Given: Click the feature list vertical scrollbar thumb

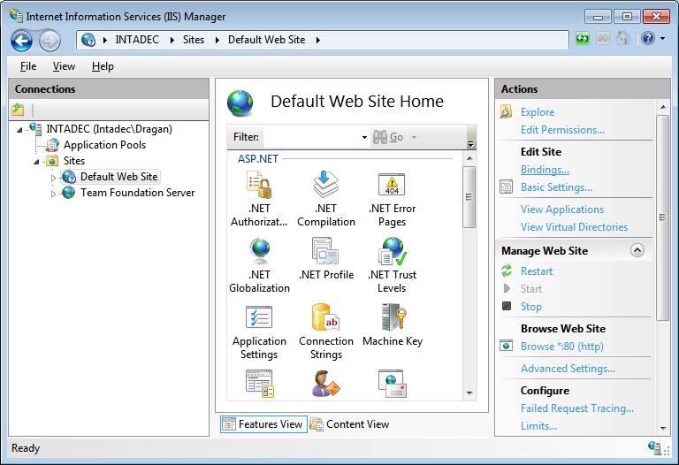Looking at the screenshot, I should point(469,197).
